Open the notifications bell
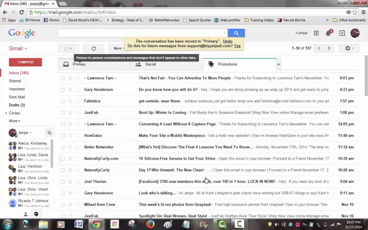Image resolution: width=368 pixels, height=230 pixels. [328, 33]
